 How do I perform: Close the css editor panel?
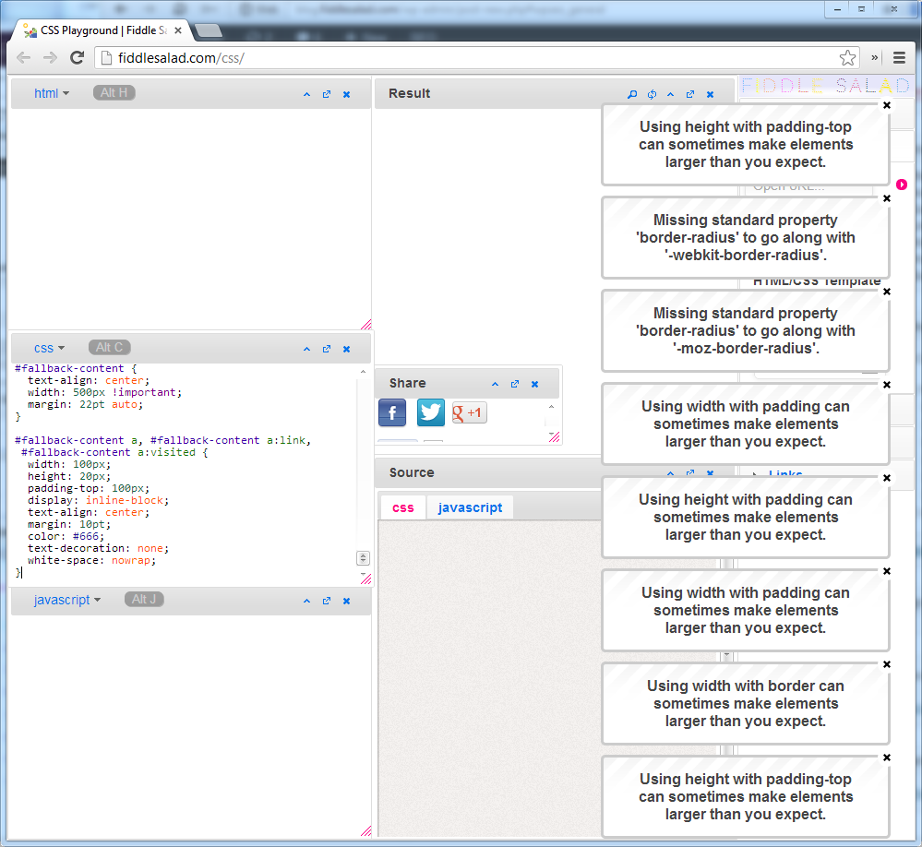346,349
